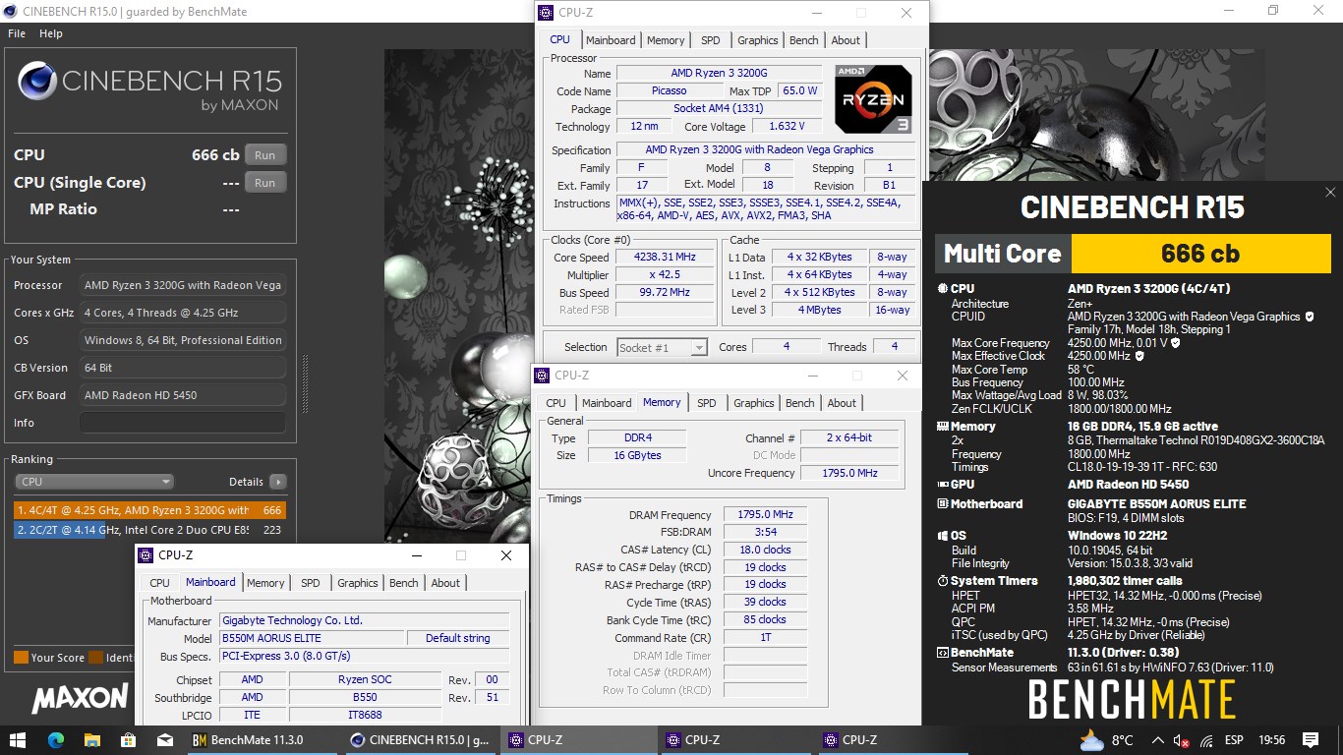This screenshot has height=755, width=1343.
Task: Click the muted volume tray icon
Action: point(1183,740)
